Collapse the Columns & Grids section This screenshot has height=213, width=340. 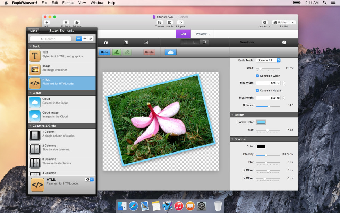[31, 126]
